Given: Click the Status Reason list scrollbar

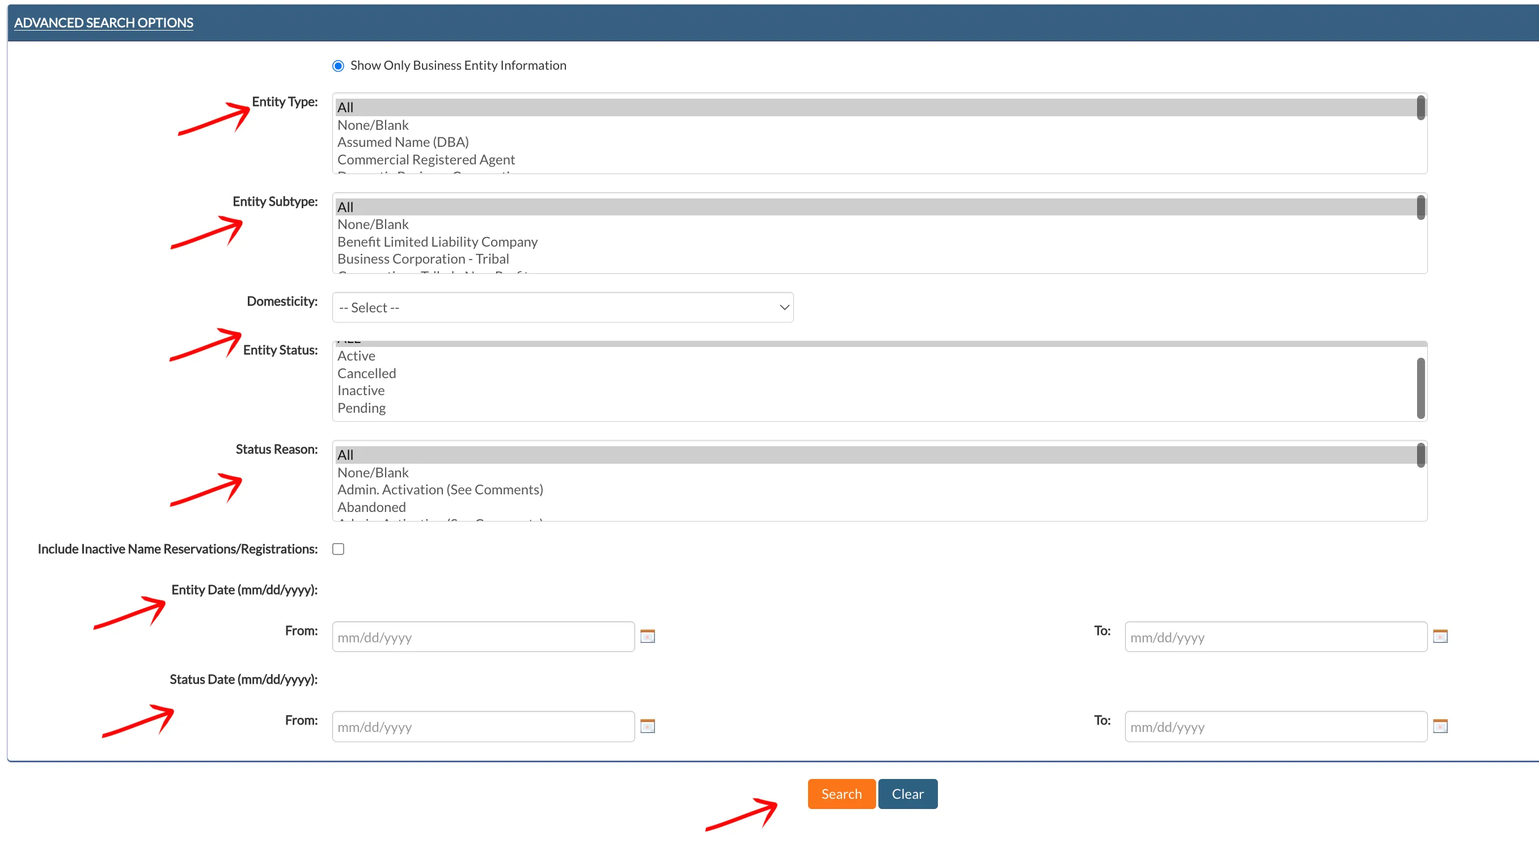Looking at the screenshot, I should coord(1420,455).
